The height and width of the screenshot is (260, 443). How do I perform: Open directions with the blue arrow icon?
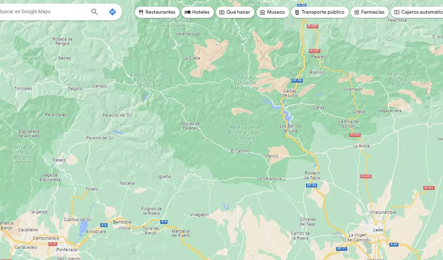113,12
